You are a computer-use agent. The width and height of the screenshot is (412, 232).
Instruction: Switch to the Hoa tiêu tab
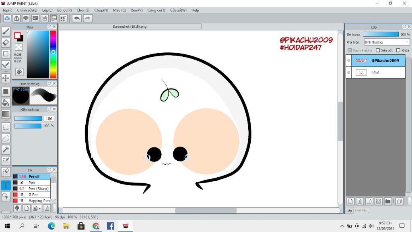coord(361,210)
